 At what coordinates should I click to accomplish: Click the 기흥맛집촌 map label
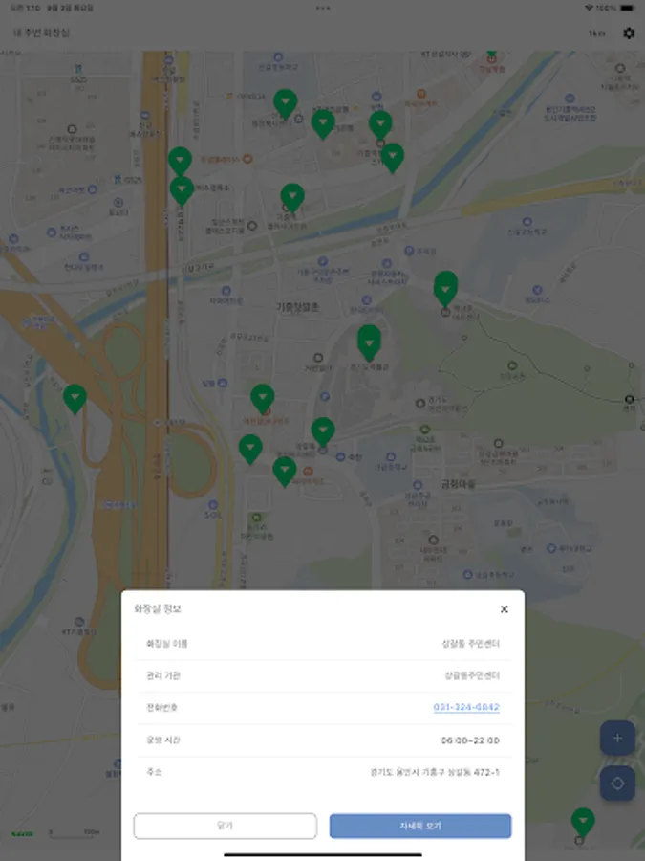pos(297,307)
